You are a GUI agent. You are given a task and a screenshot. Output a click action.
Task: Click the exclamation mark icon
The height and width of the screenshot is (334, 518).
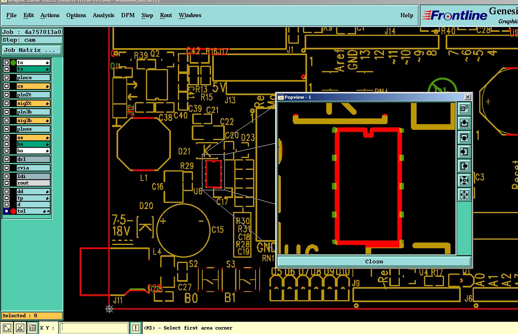pos(136,328)
